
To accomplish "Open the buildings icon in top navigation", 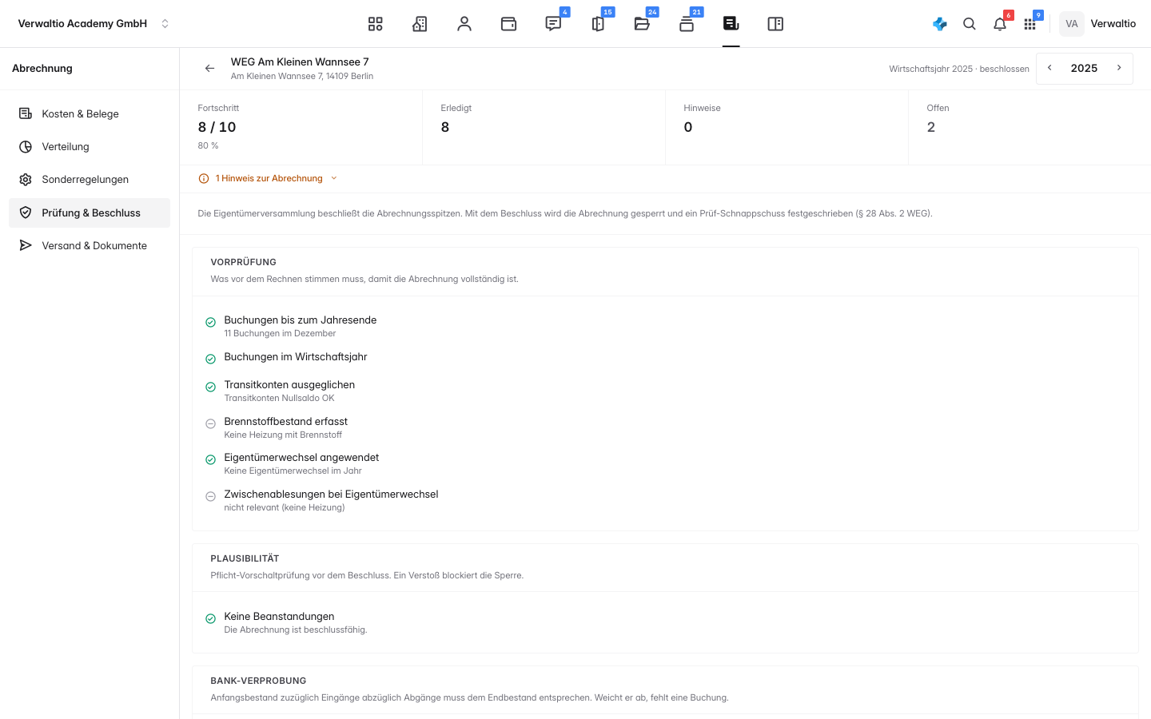I will tap(420, 24).
